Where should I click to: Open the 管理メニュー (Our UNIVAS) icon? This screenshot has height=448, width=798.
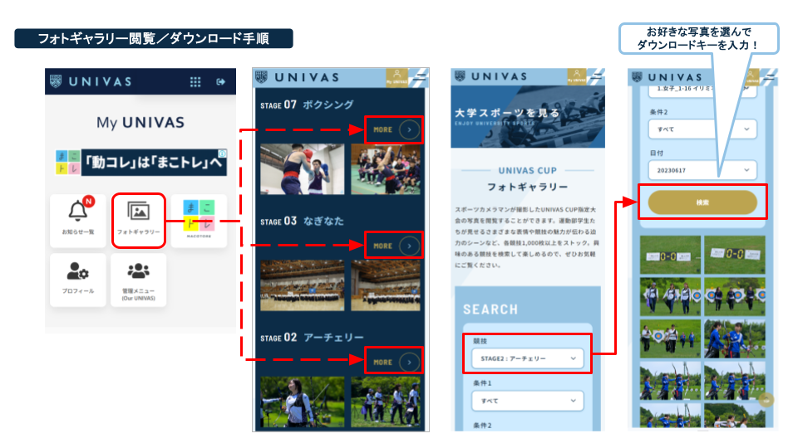pos(139,279)
